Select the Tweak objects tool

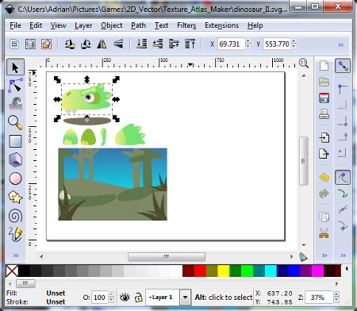[x=15, y=104]
